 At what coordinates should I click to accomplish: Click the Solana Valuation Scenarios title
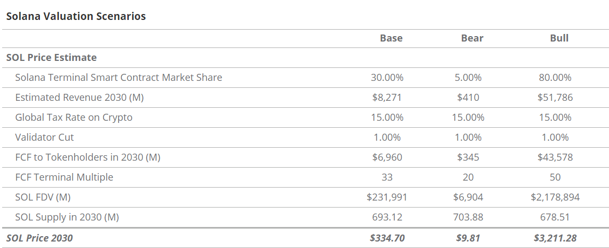click(x=76, y=16)
